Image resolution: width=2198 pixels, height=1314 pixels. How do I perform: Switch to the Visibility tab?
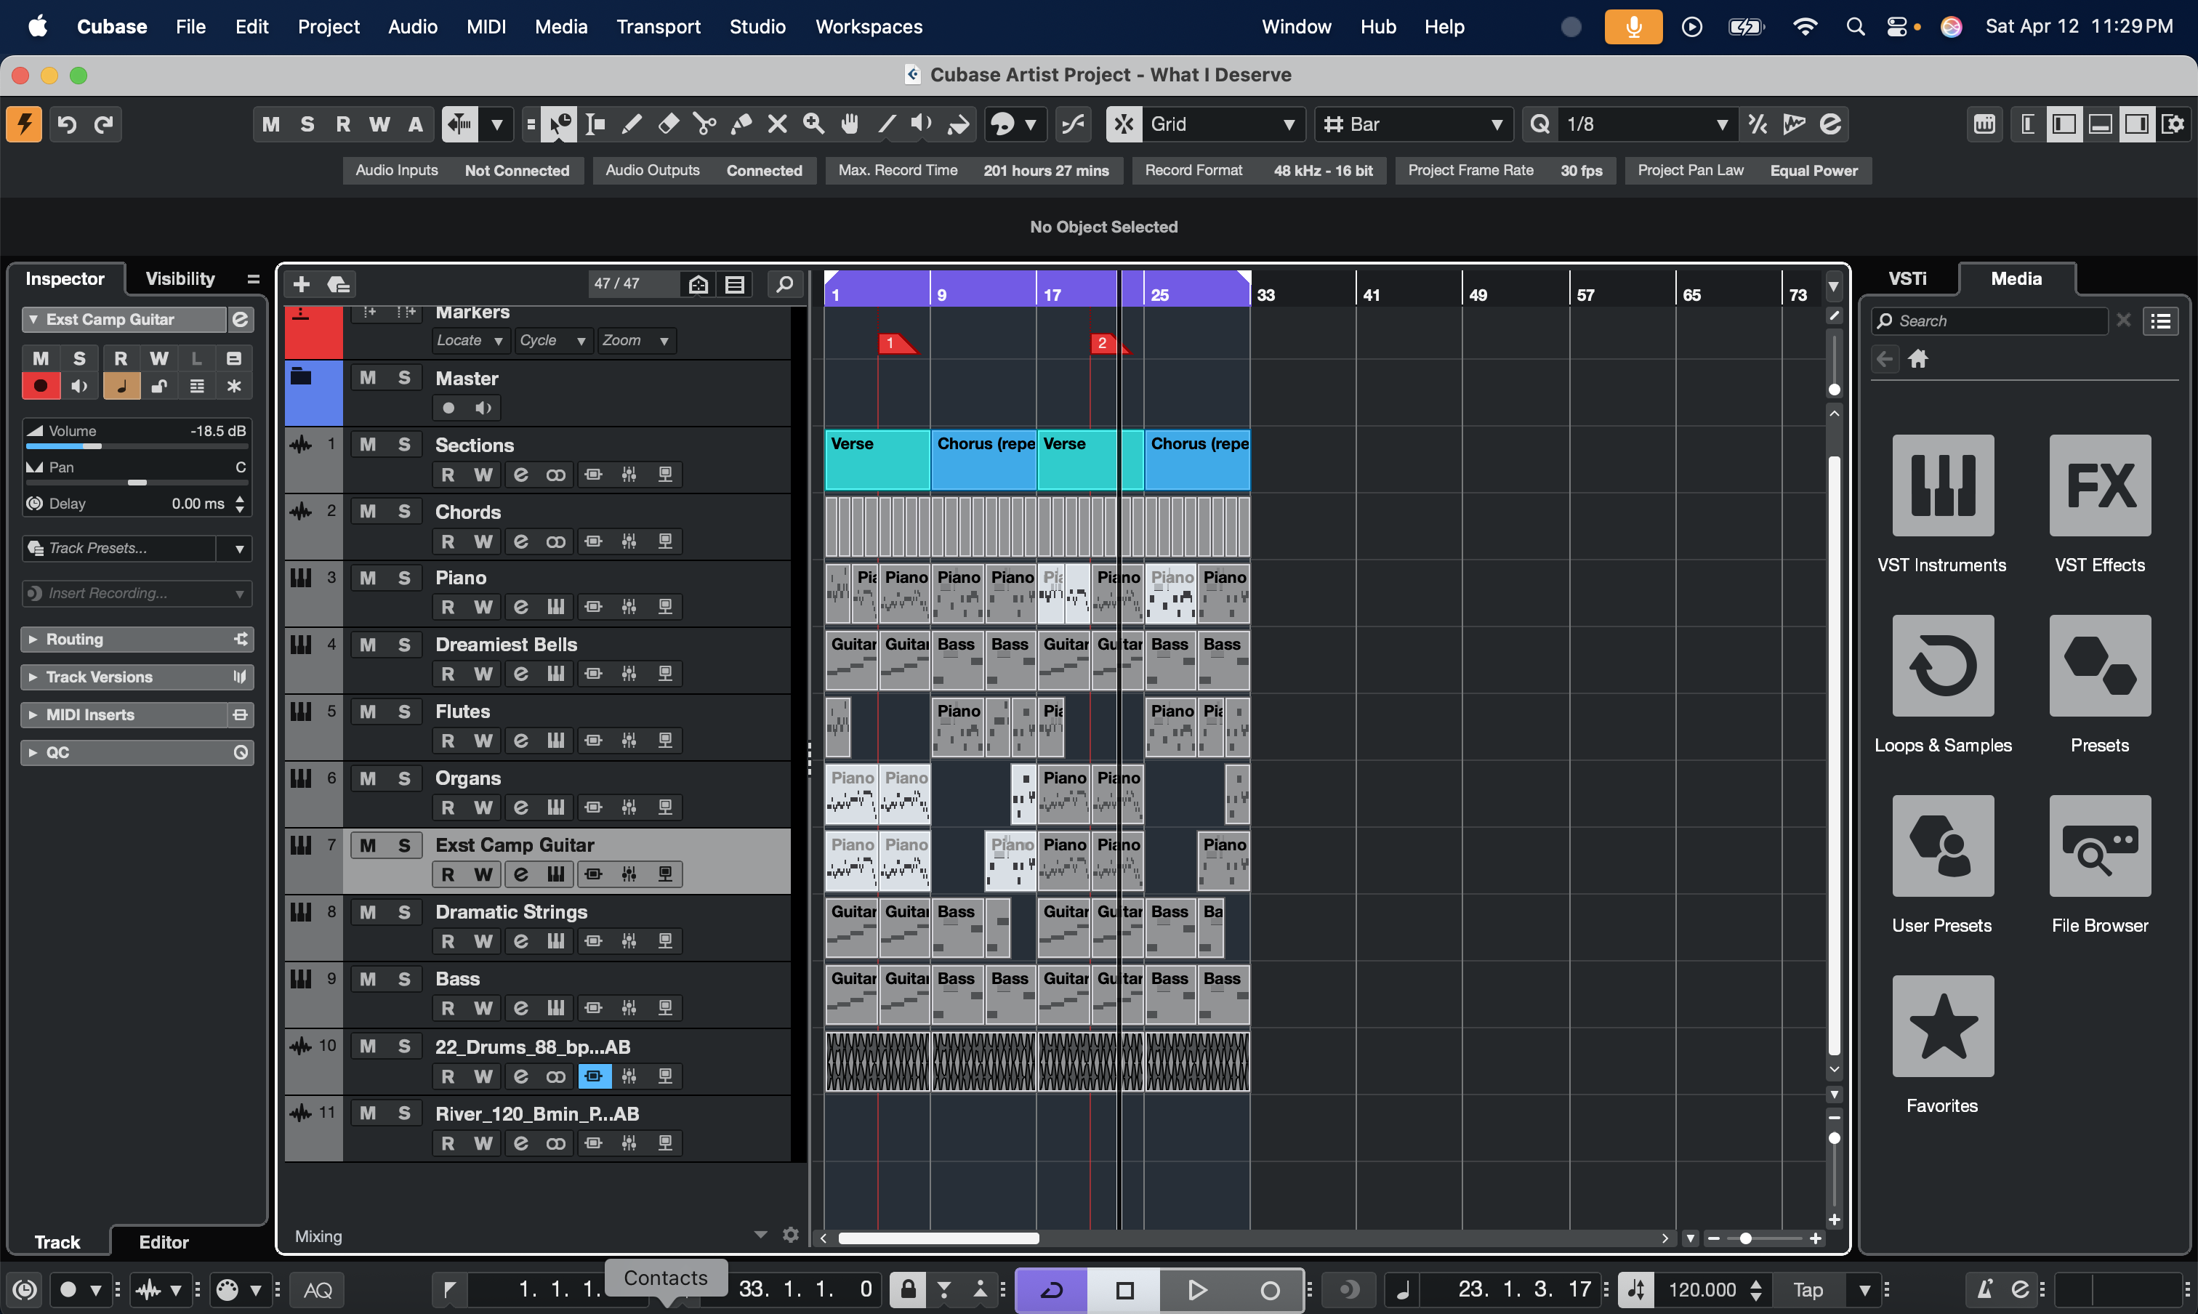coord(180,279)
